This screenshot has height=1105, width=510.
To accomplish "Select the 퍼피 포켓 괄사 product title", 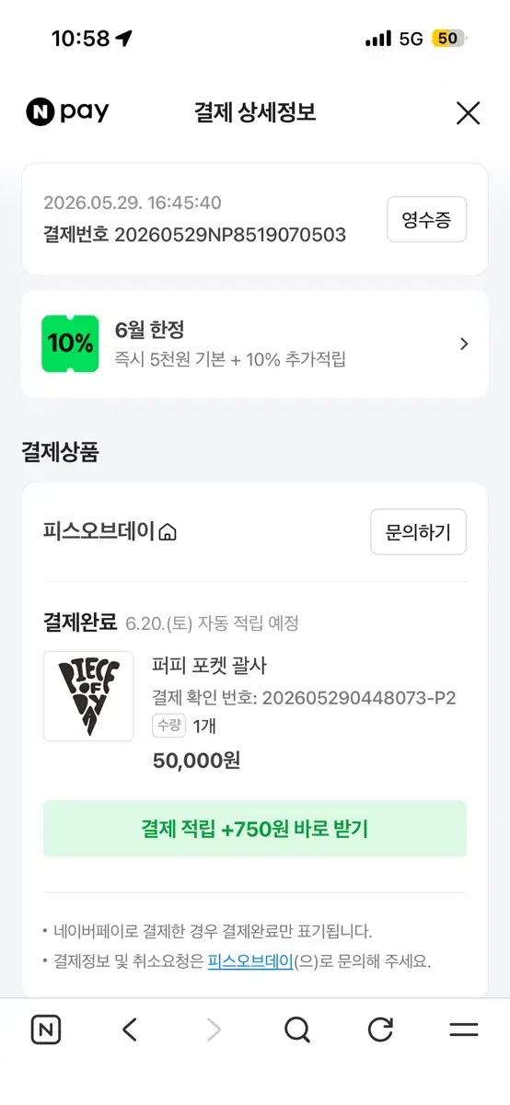I will (209, 666).
